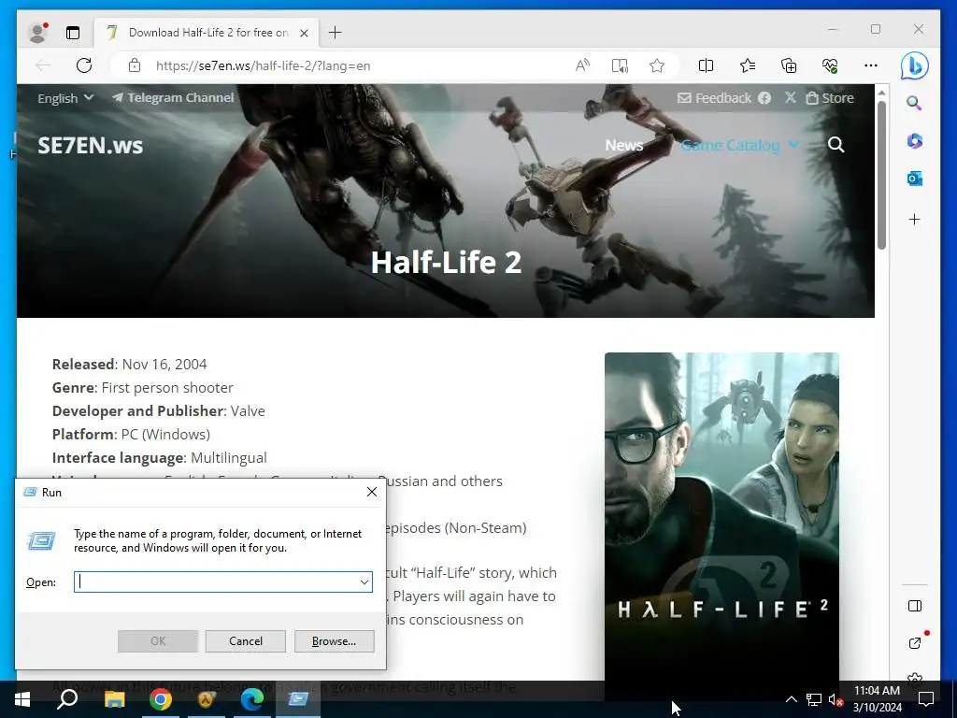Open Collections icon
The image size is (957, 718).
point(789,65)
